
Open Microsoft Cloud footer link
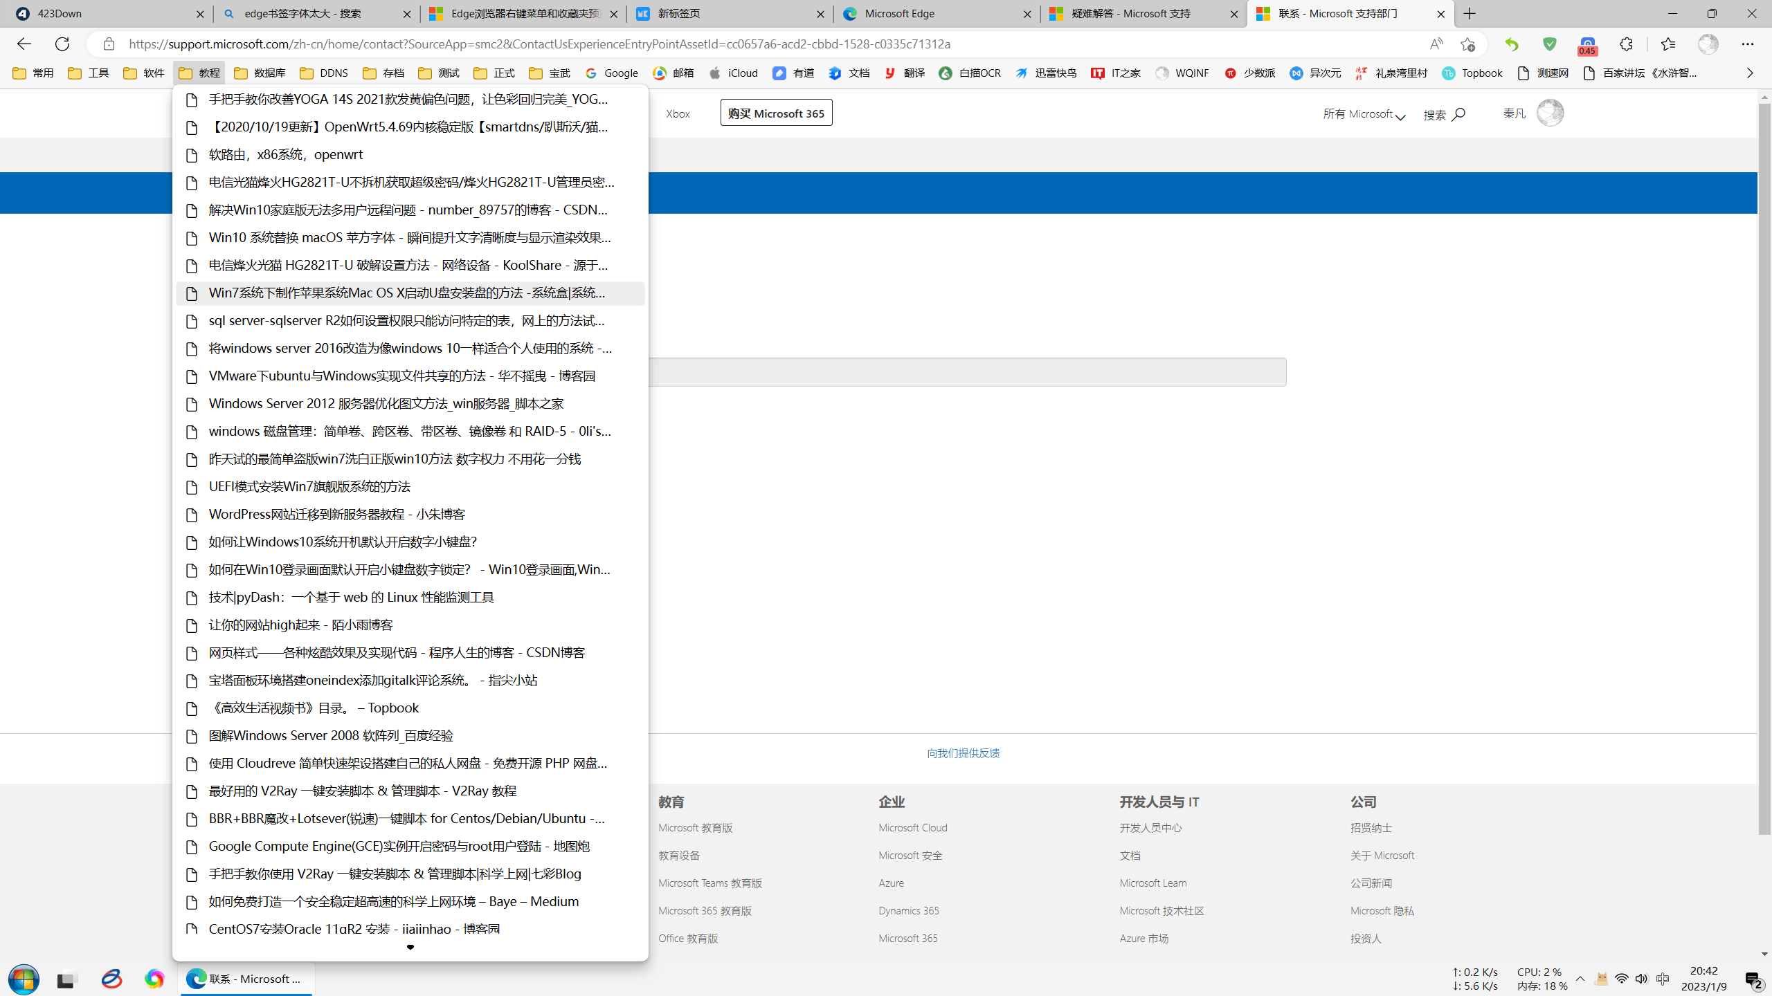coord(912,828)
